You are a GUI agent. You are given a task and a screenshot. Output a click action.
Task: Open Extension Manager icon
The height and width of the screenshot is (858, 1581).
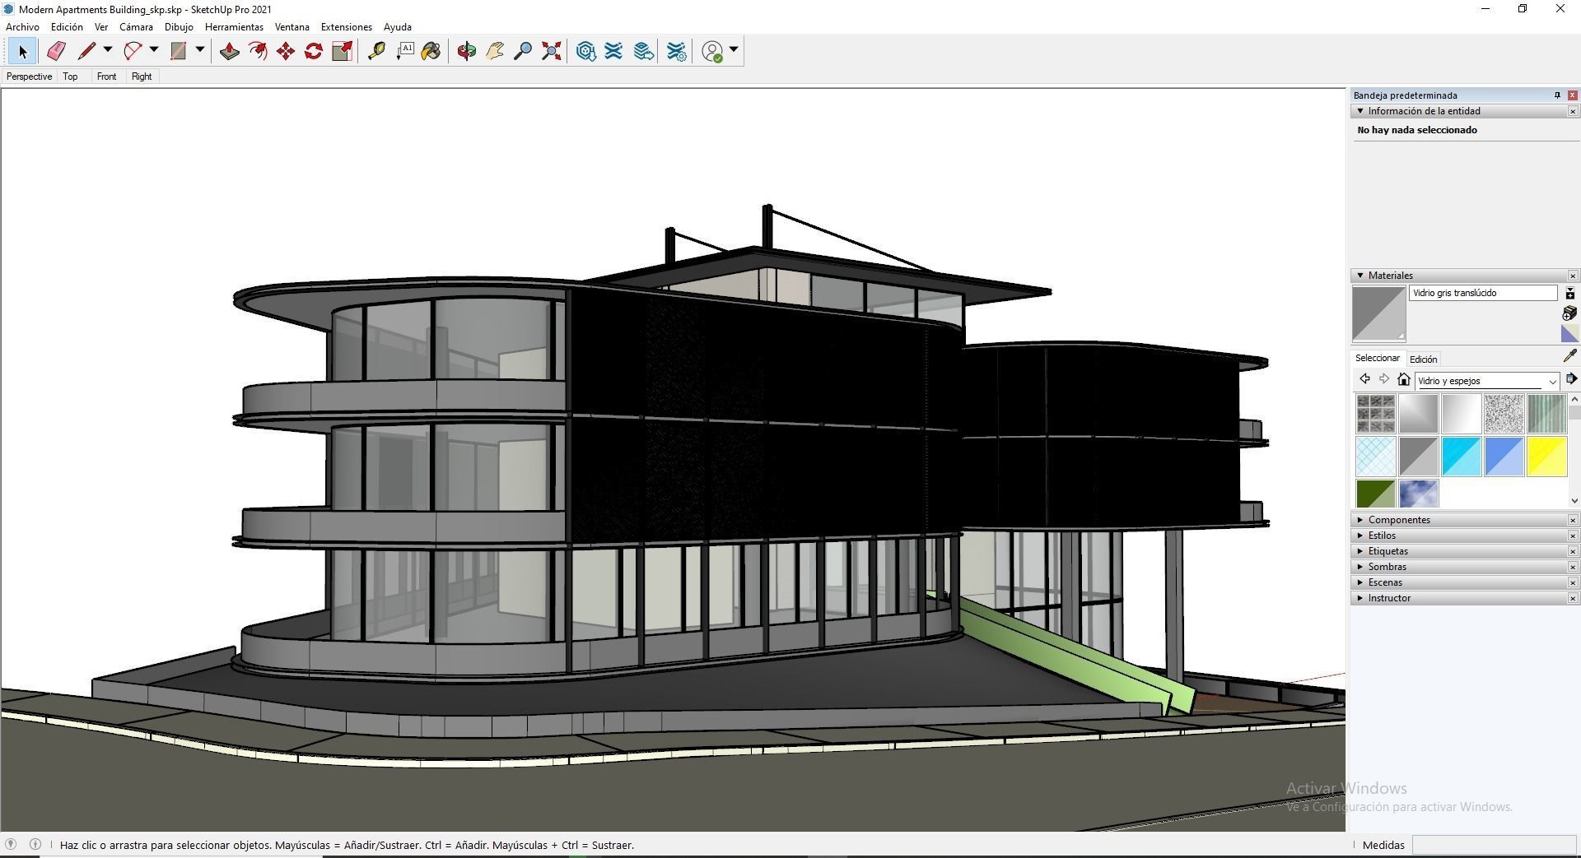coord(677,51)
